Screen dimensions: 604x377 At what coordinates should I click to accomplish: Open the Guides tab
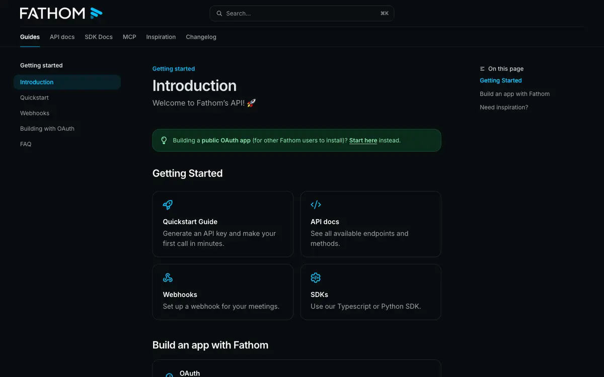click(30, 37)
